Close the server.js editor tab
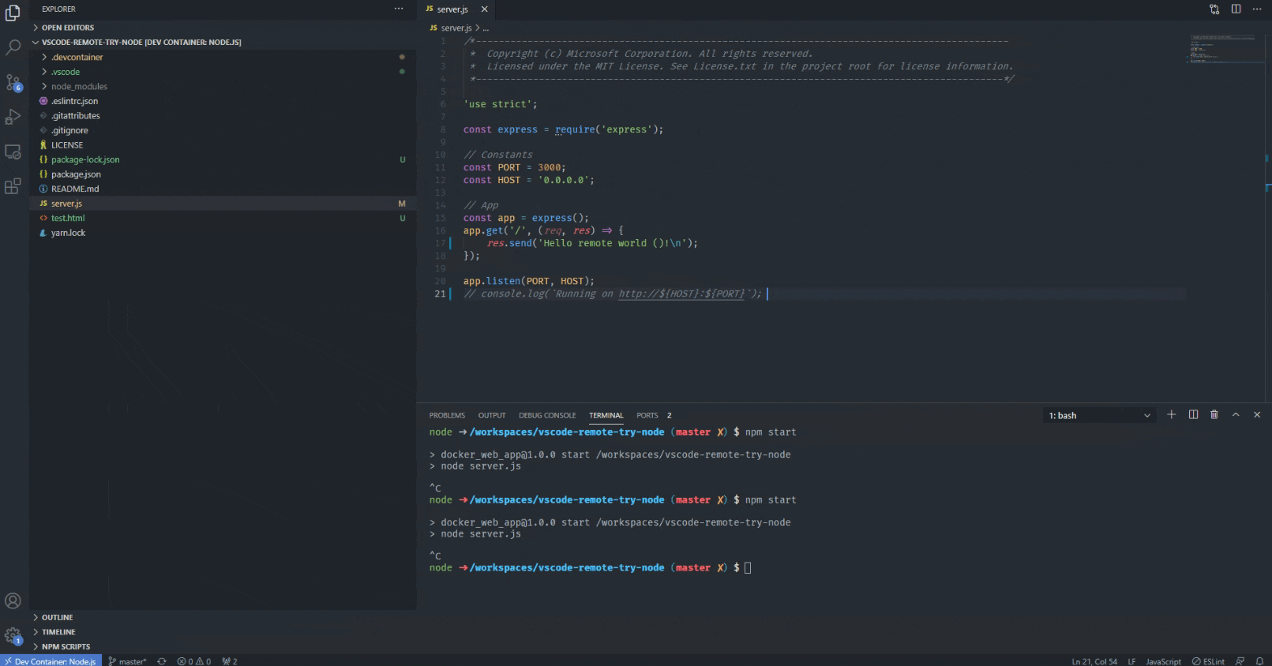 (484, 9)
